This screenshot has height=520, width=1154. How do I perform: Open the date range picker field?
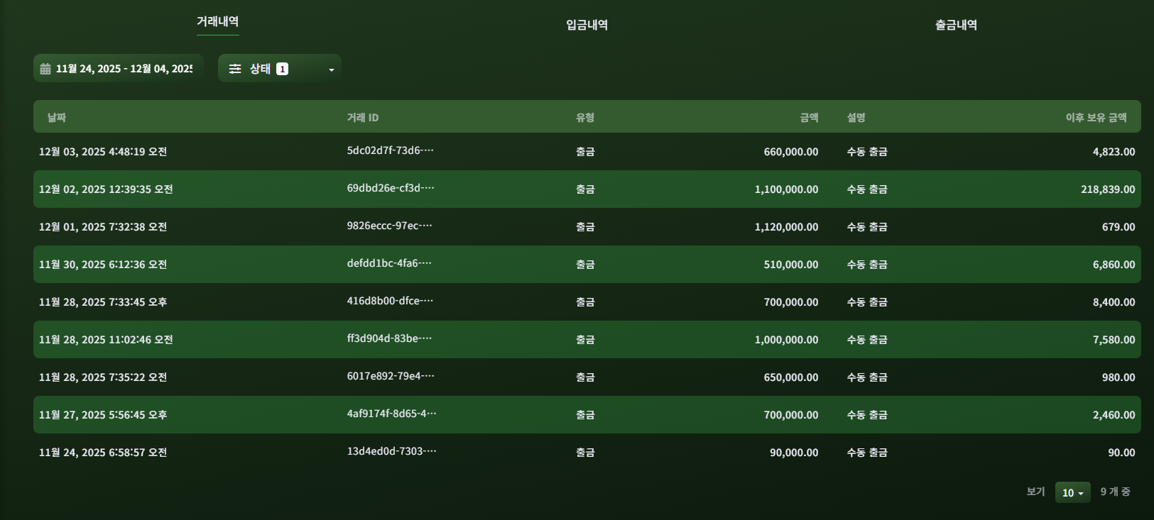(118, 68)
